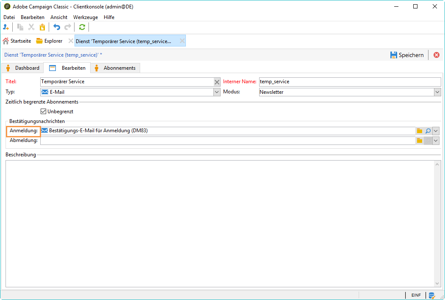This screenshot has height=300, width=445.
Task: Close the Adobe Campaign Classic window
Action: 434,6
